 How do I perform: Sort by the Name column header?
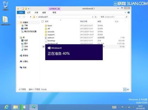point(47,21)
